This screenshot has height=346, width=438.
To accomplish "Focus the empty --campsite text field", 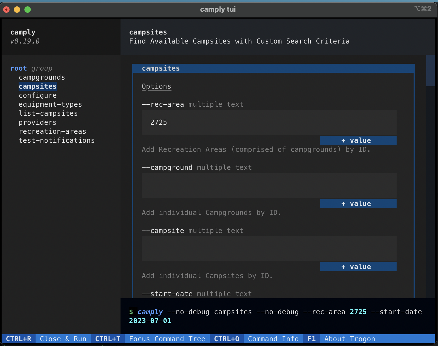I will [269, 249].
